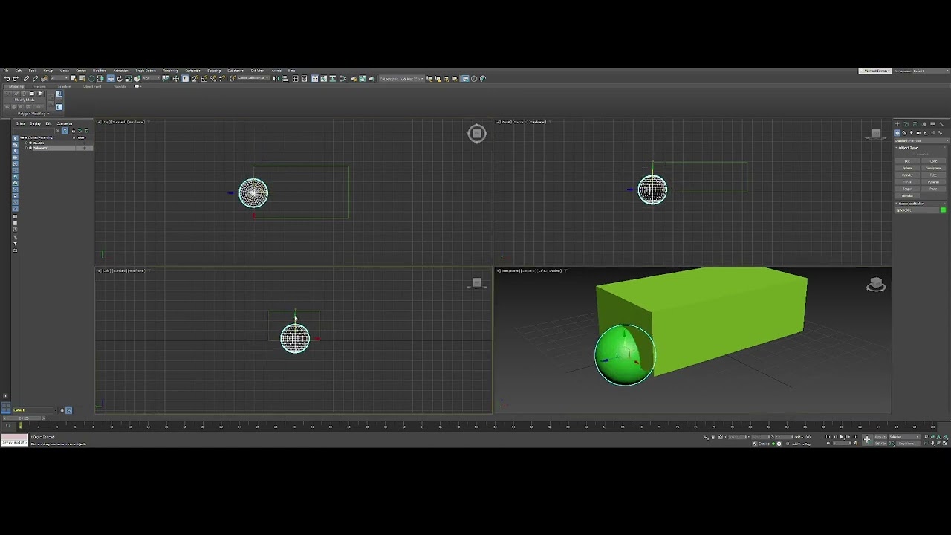
Task: Switch to the Freeform ribbon tab
Action: 39,86
